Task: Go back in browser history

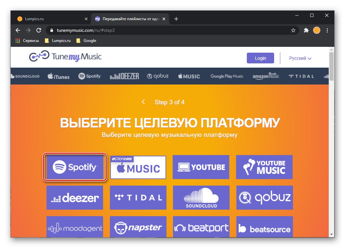Action: tap(18, 30)
